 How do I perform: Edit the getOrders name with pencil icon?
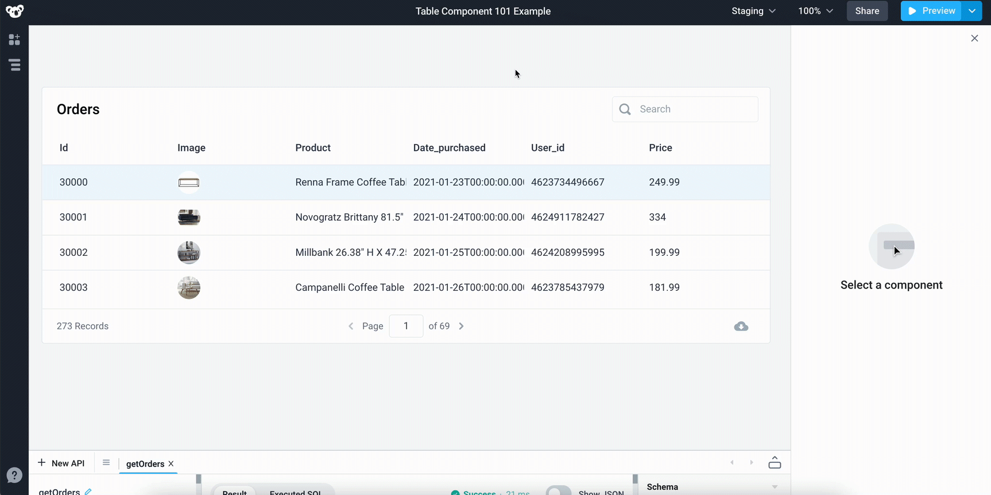[x=88, y=492]
